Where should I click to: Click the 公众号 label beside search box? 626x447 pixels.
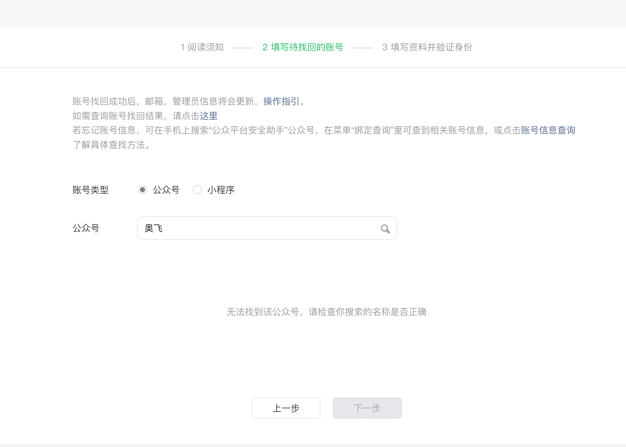coord(86,228)
